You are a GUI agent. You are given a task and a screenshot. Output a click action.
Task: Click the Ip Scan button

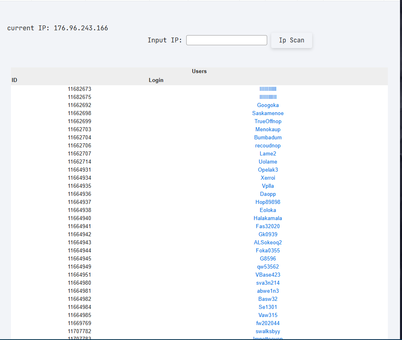291,40
